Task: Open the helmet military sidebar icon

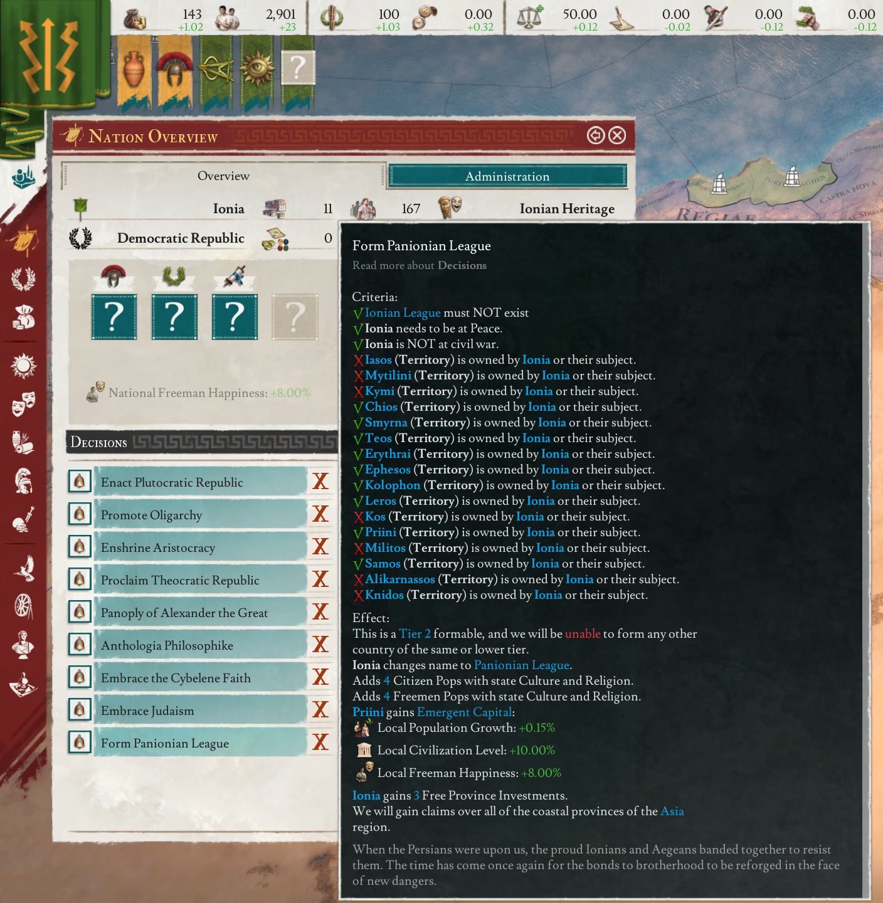Action: click(x=24, y=481)
